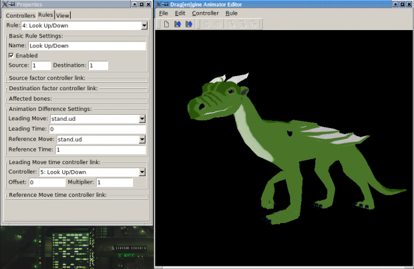Expand the Affected bones section
This screenshot has width=414, height=269.
point(30,99)
